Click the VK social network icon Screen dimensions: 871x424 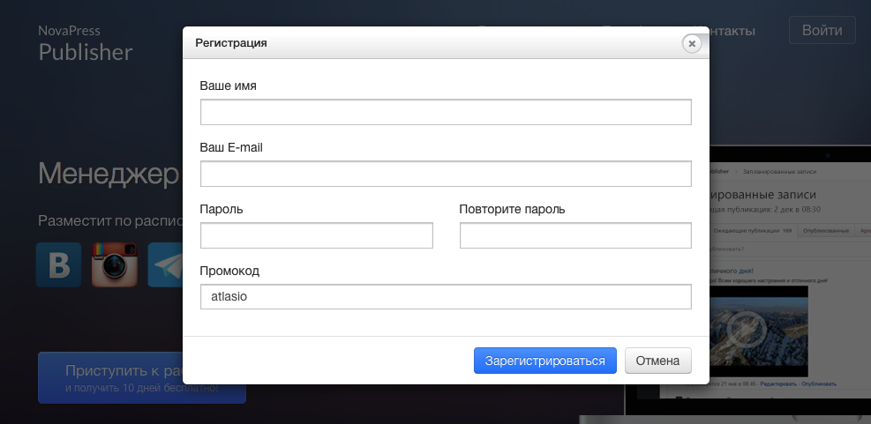point(59,264)
